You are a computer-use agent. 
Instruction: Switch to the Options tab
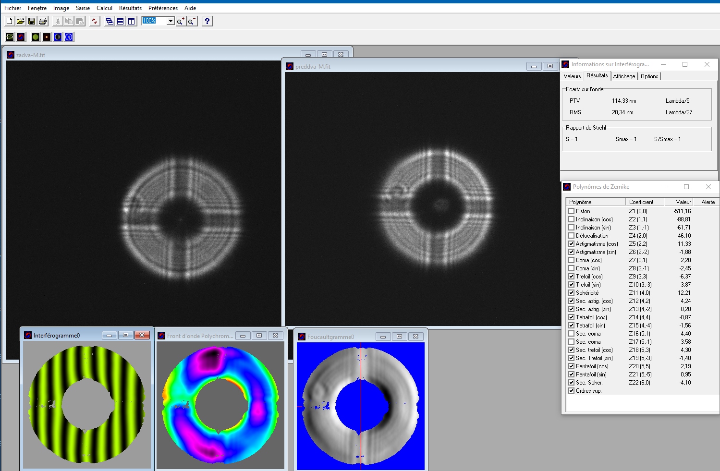pos(649,76)
